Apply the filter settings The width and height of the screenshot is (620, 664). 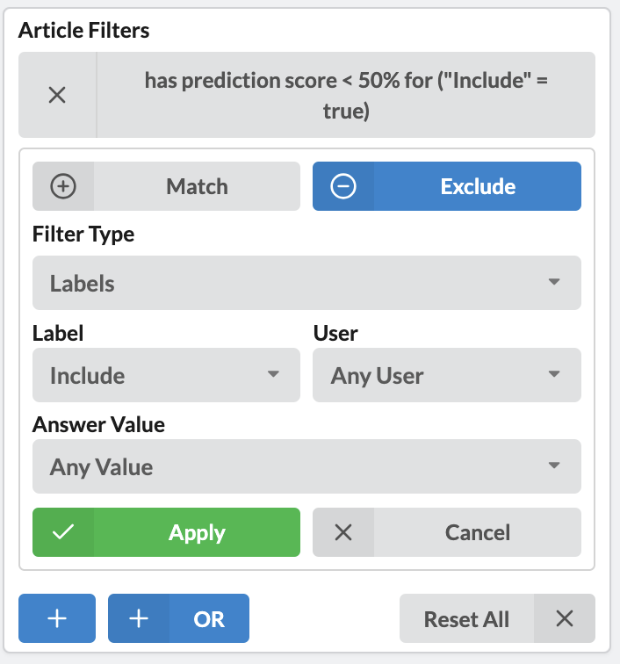(x=197, y=532)
